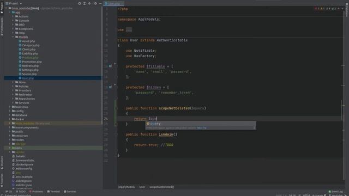Expand the DTO folder
The image size is (349, 196).
13,24
